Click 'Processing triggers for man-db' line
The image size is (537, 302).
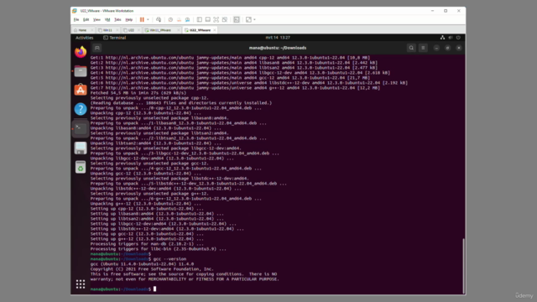tap(147, 244)
